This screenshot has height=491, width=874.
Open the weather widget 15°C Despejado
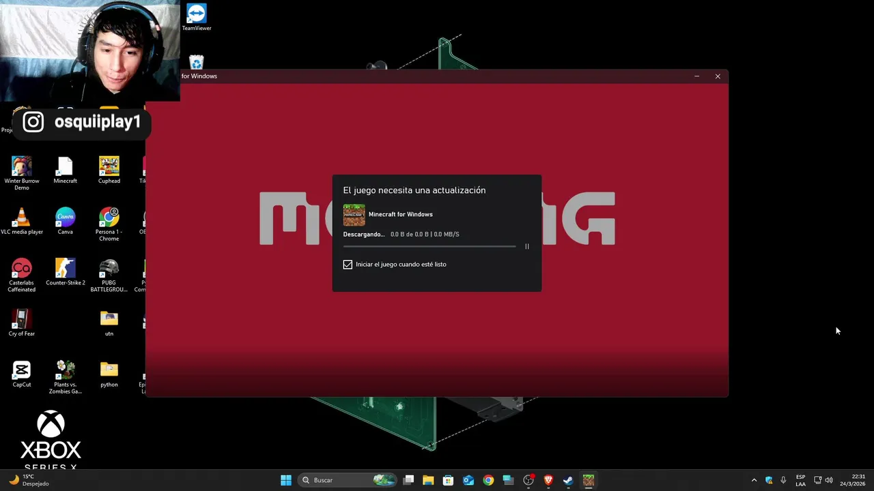(x=29, y=480)
